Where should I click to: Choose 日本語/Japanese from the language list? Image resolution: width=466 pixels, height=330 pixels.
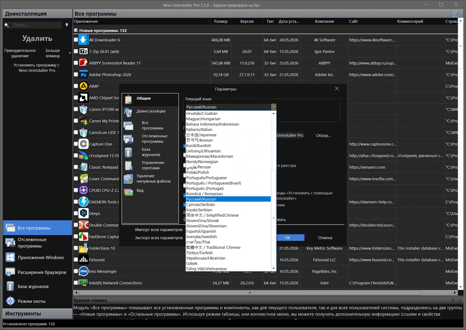pyautogui.click(x=228, y=135)
